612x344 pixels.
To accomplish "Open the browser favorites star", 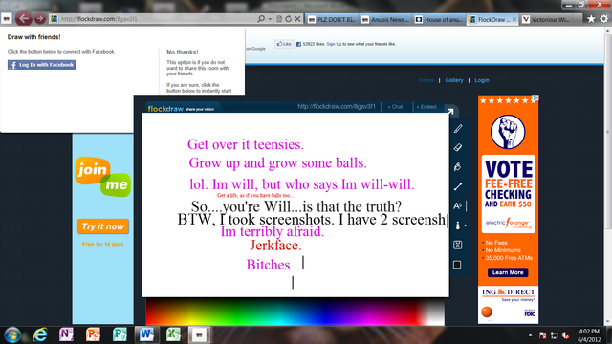I will pos(591,19).
